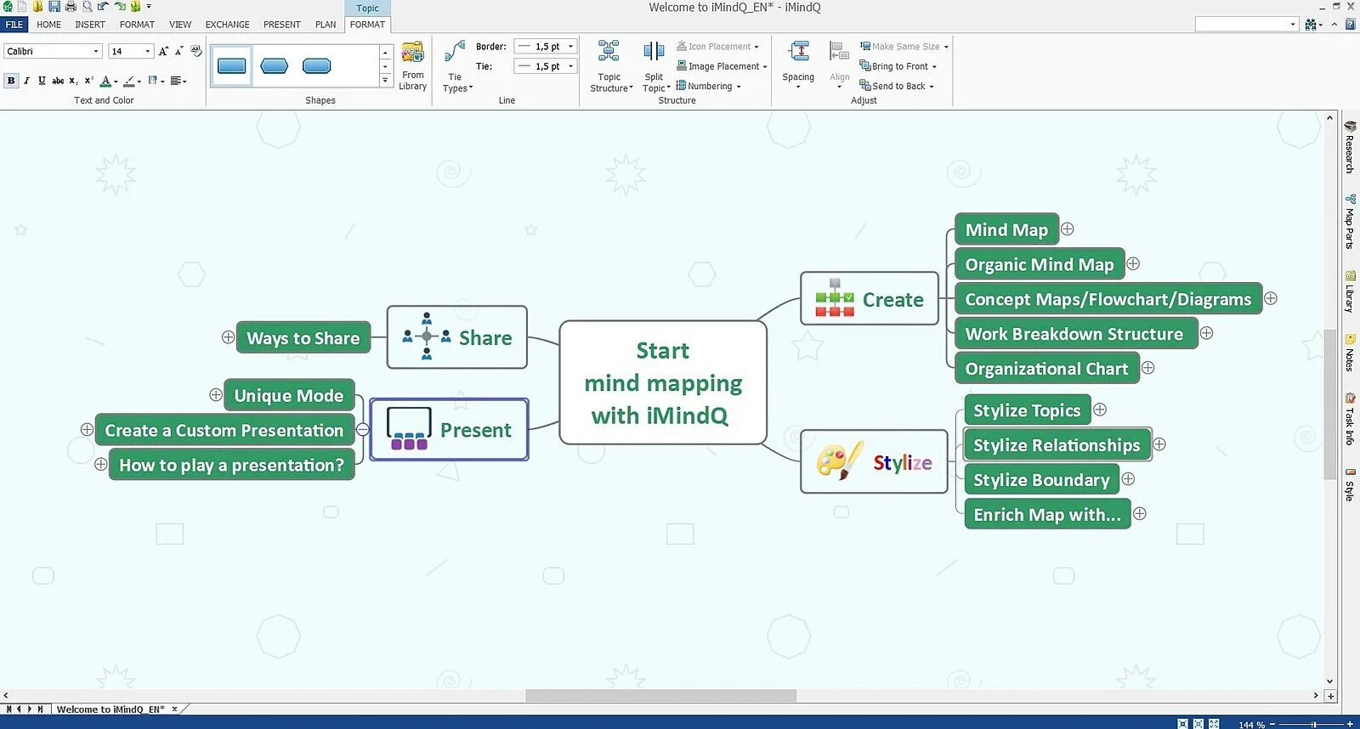The height and width of the screenshot is (729, 1360).
Task: Expand the Mind Map topic
Action: pyautogui.click(x=1068, y=229)
